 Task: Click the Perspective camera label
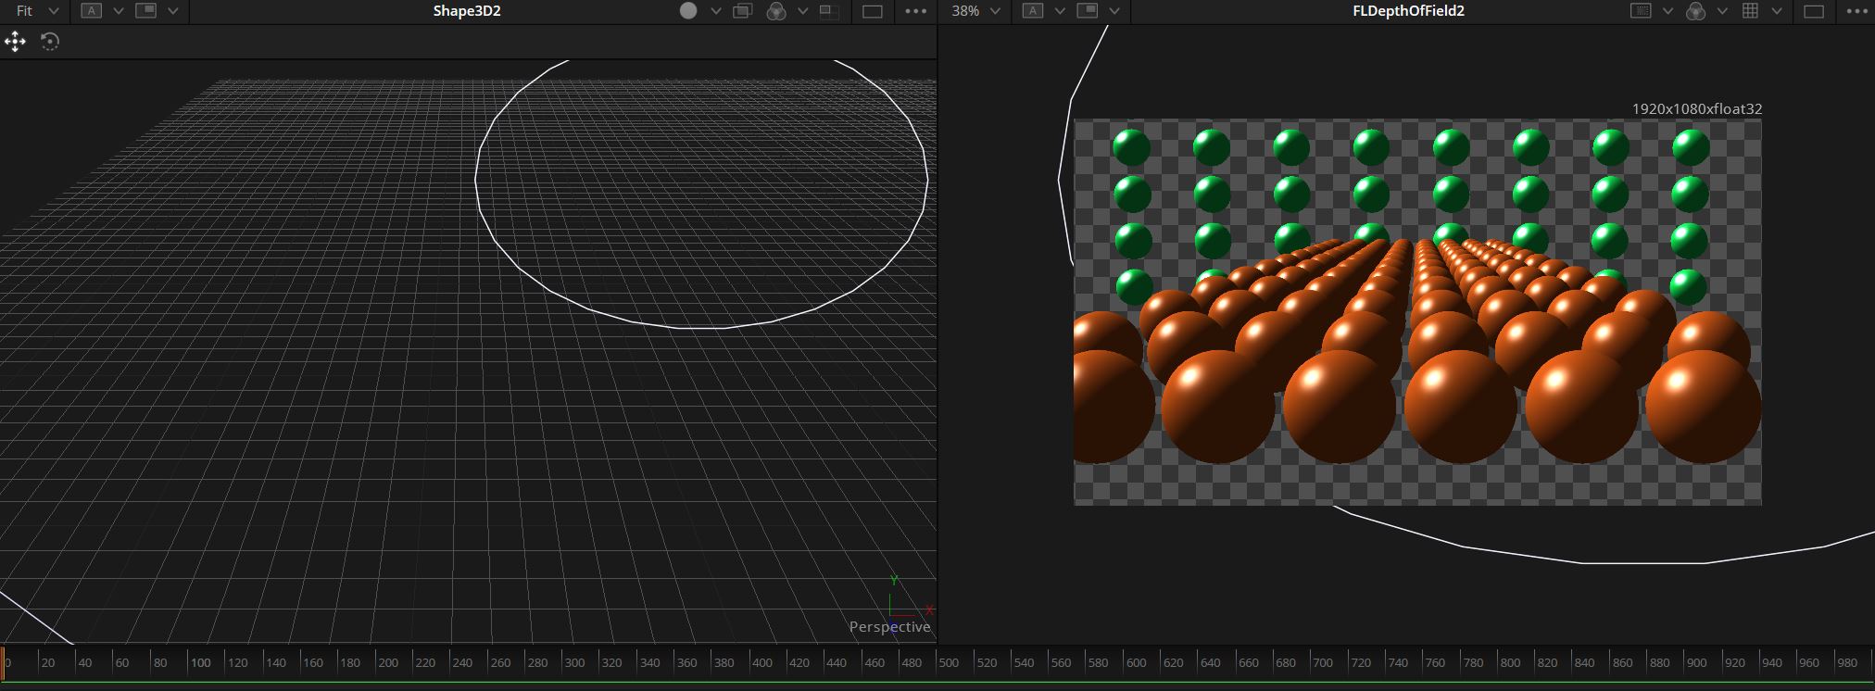tap(889, 627)
